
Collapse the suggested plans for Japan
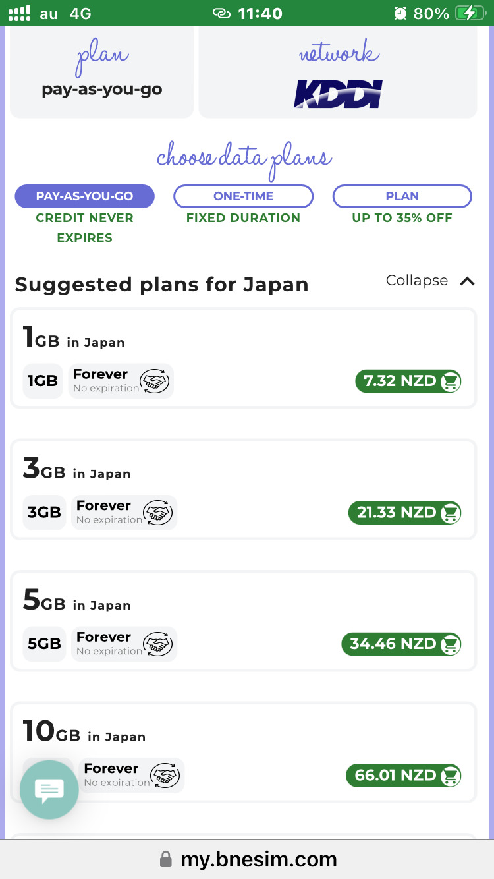417,281
